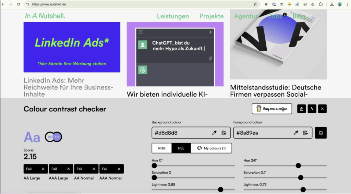This screenshot has height=194, width=351.
Task: Open the In A Nutshell logo link
Action: 45,16
